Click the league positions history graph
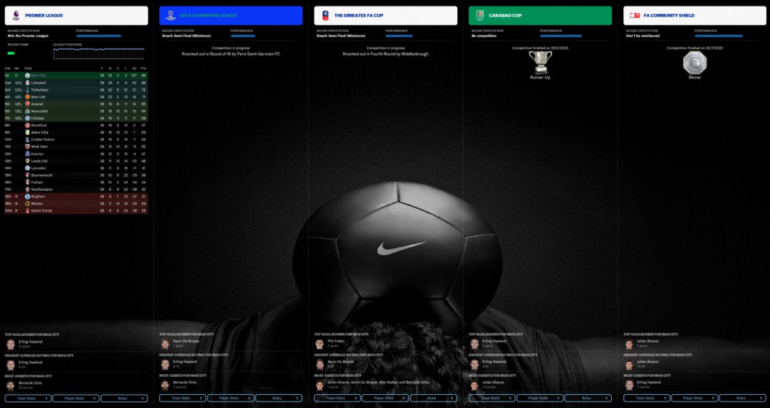Viewport: 770px width, 408px height. [99, 54]
